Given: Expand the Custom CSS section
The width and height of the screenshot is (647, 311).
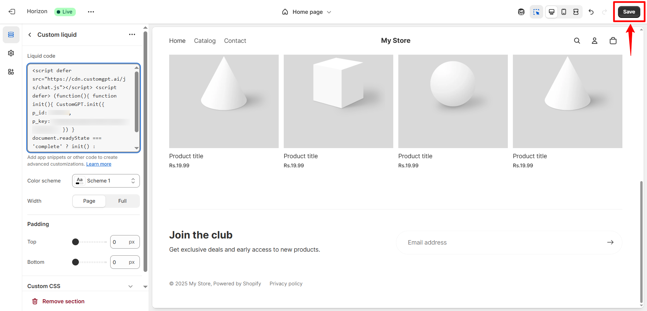Looking at the screenshot, I should [81, 286].
